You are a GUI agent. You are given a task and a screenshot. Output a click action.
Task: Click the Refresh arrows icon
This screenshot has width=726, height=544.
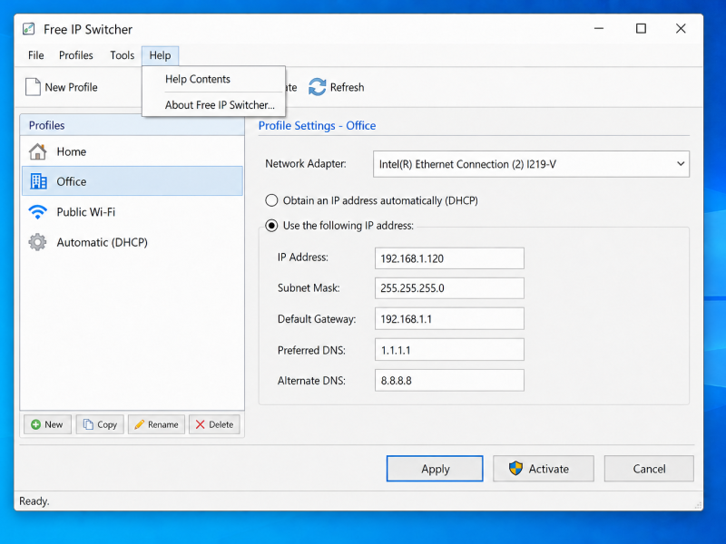pyautogui.click(x=317, y=87)
